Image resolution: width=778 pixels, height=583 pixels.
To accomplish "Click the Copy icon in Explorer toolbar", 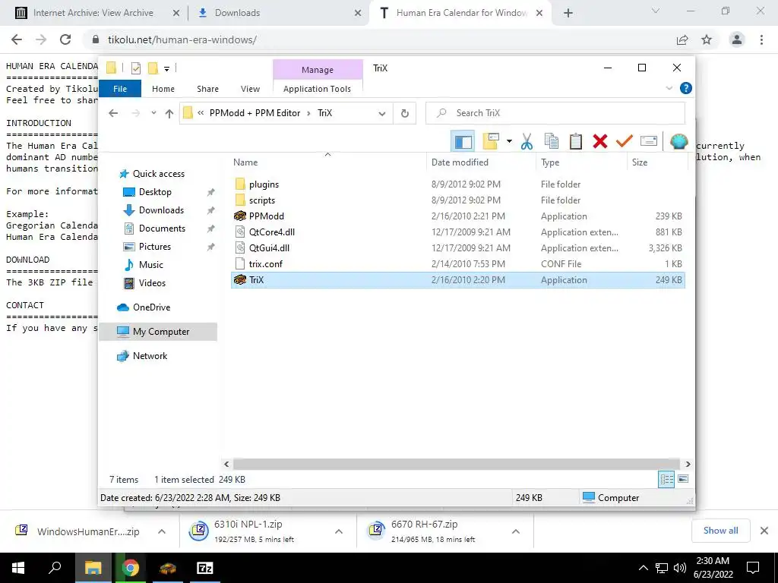I will point(552,141).
